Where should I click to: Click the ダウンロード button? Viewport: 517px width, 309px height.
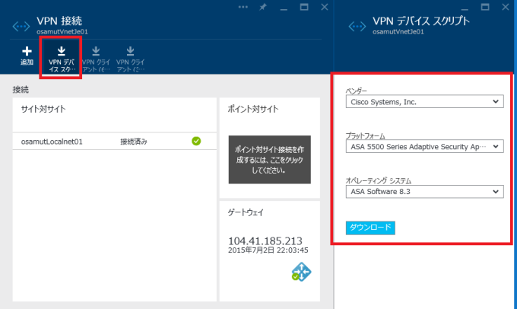(370, 228)
